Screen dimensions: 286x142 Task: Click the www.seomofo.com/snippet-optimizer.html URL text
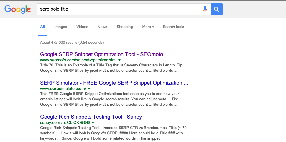coord(78,60)
